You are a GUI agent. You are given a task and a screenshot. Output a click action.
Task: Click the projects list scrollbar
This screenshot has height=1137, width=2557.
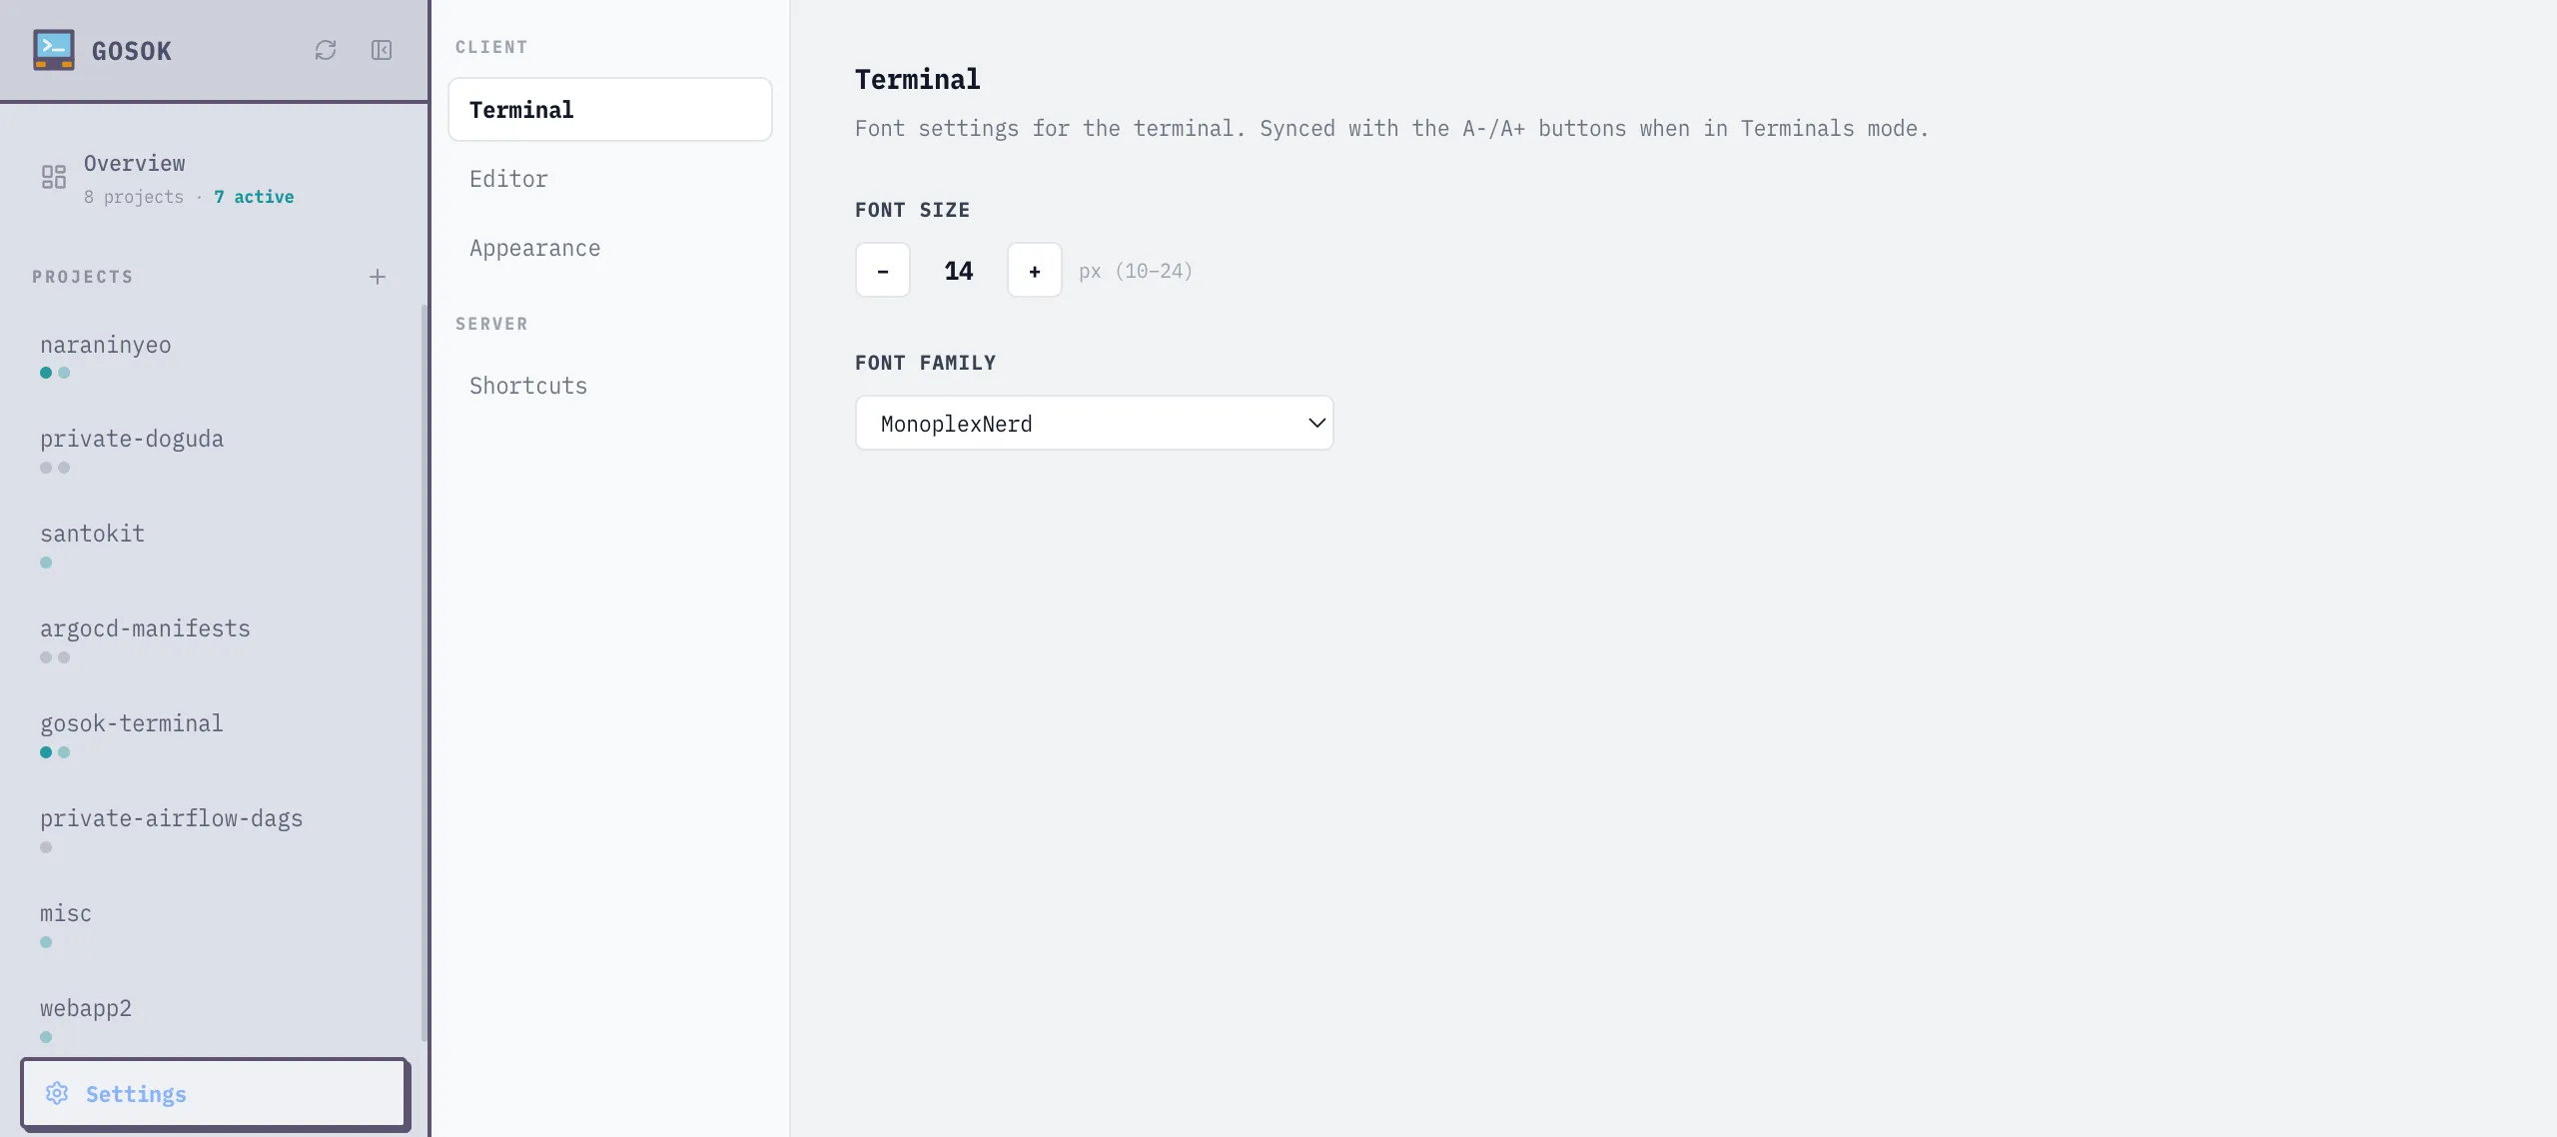[x=425, y=669]
